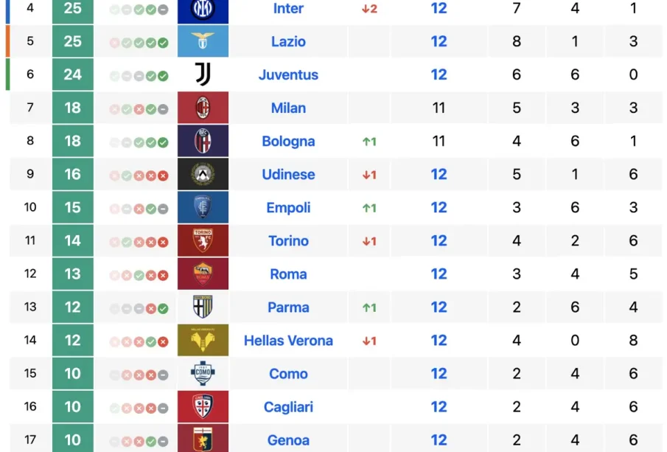Viewport: 667px width, 452px height.
Task: Click the Torino bull crest
Action: (203, 241)
